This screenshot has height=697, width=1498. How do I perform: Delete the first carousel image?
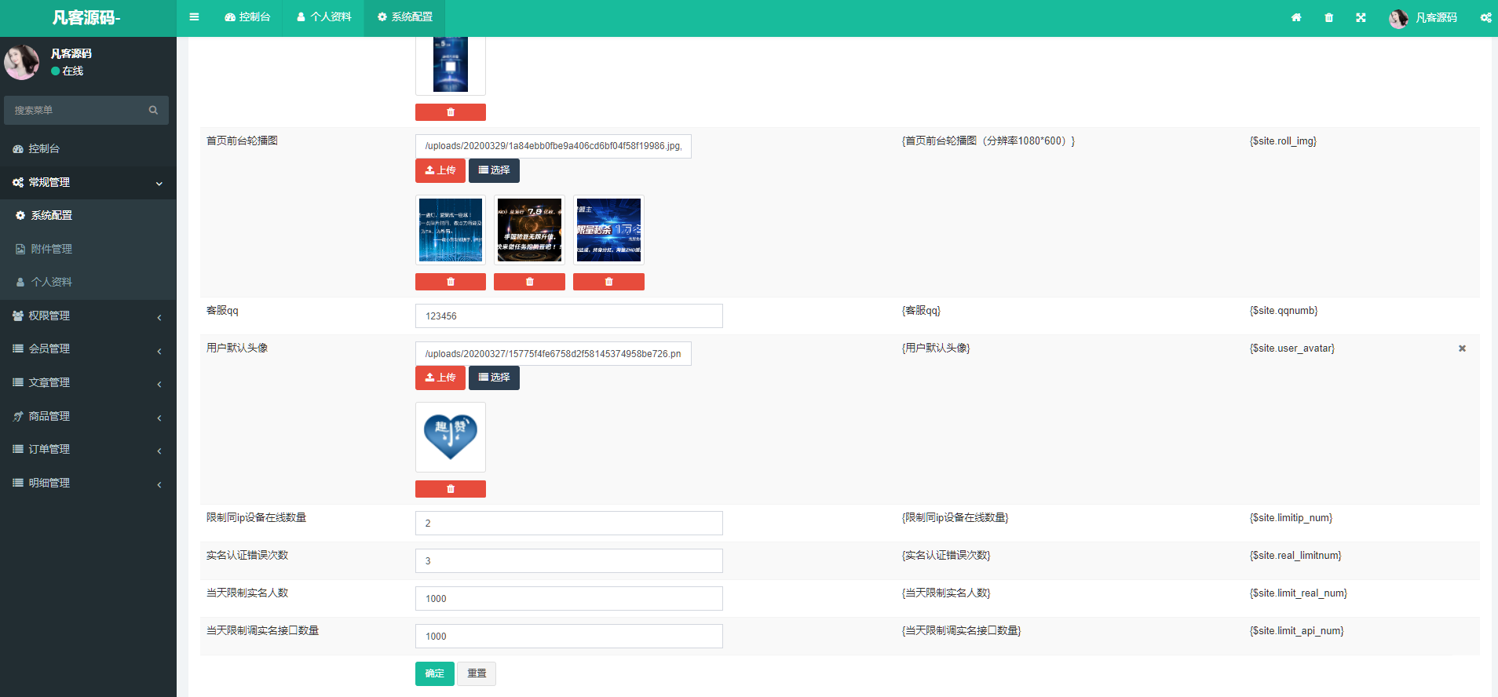450,282
